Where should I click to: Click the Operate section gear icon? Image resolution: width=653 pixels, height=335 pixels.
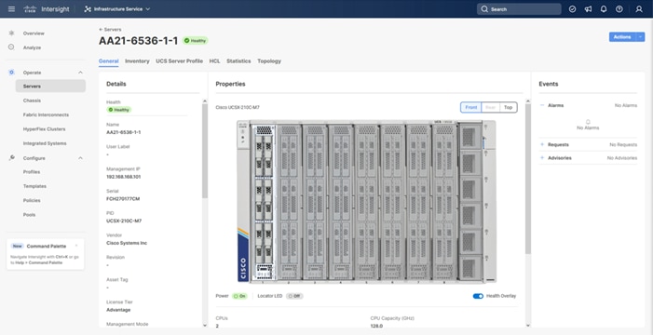[x=11, y=72]
